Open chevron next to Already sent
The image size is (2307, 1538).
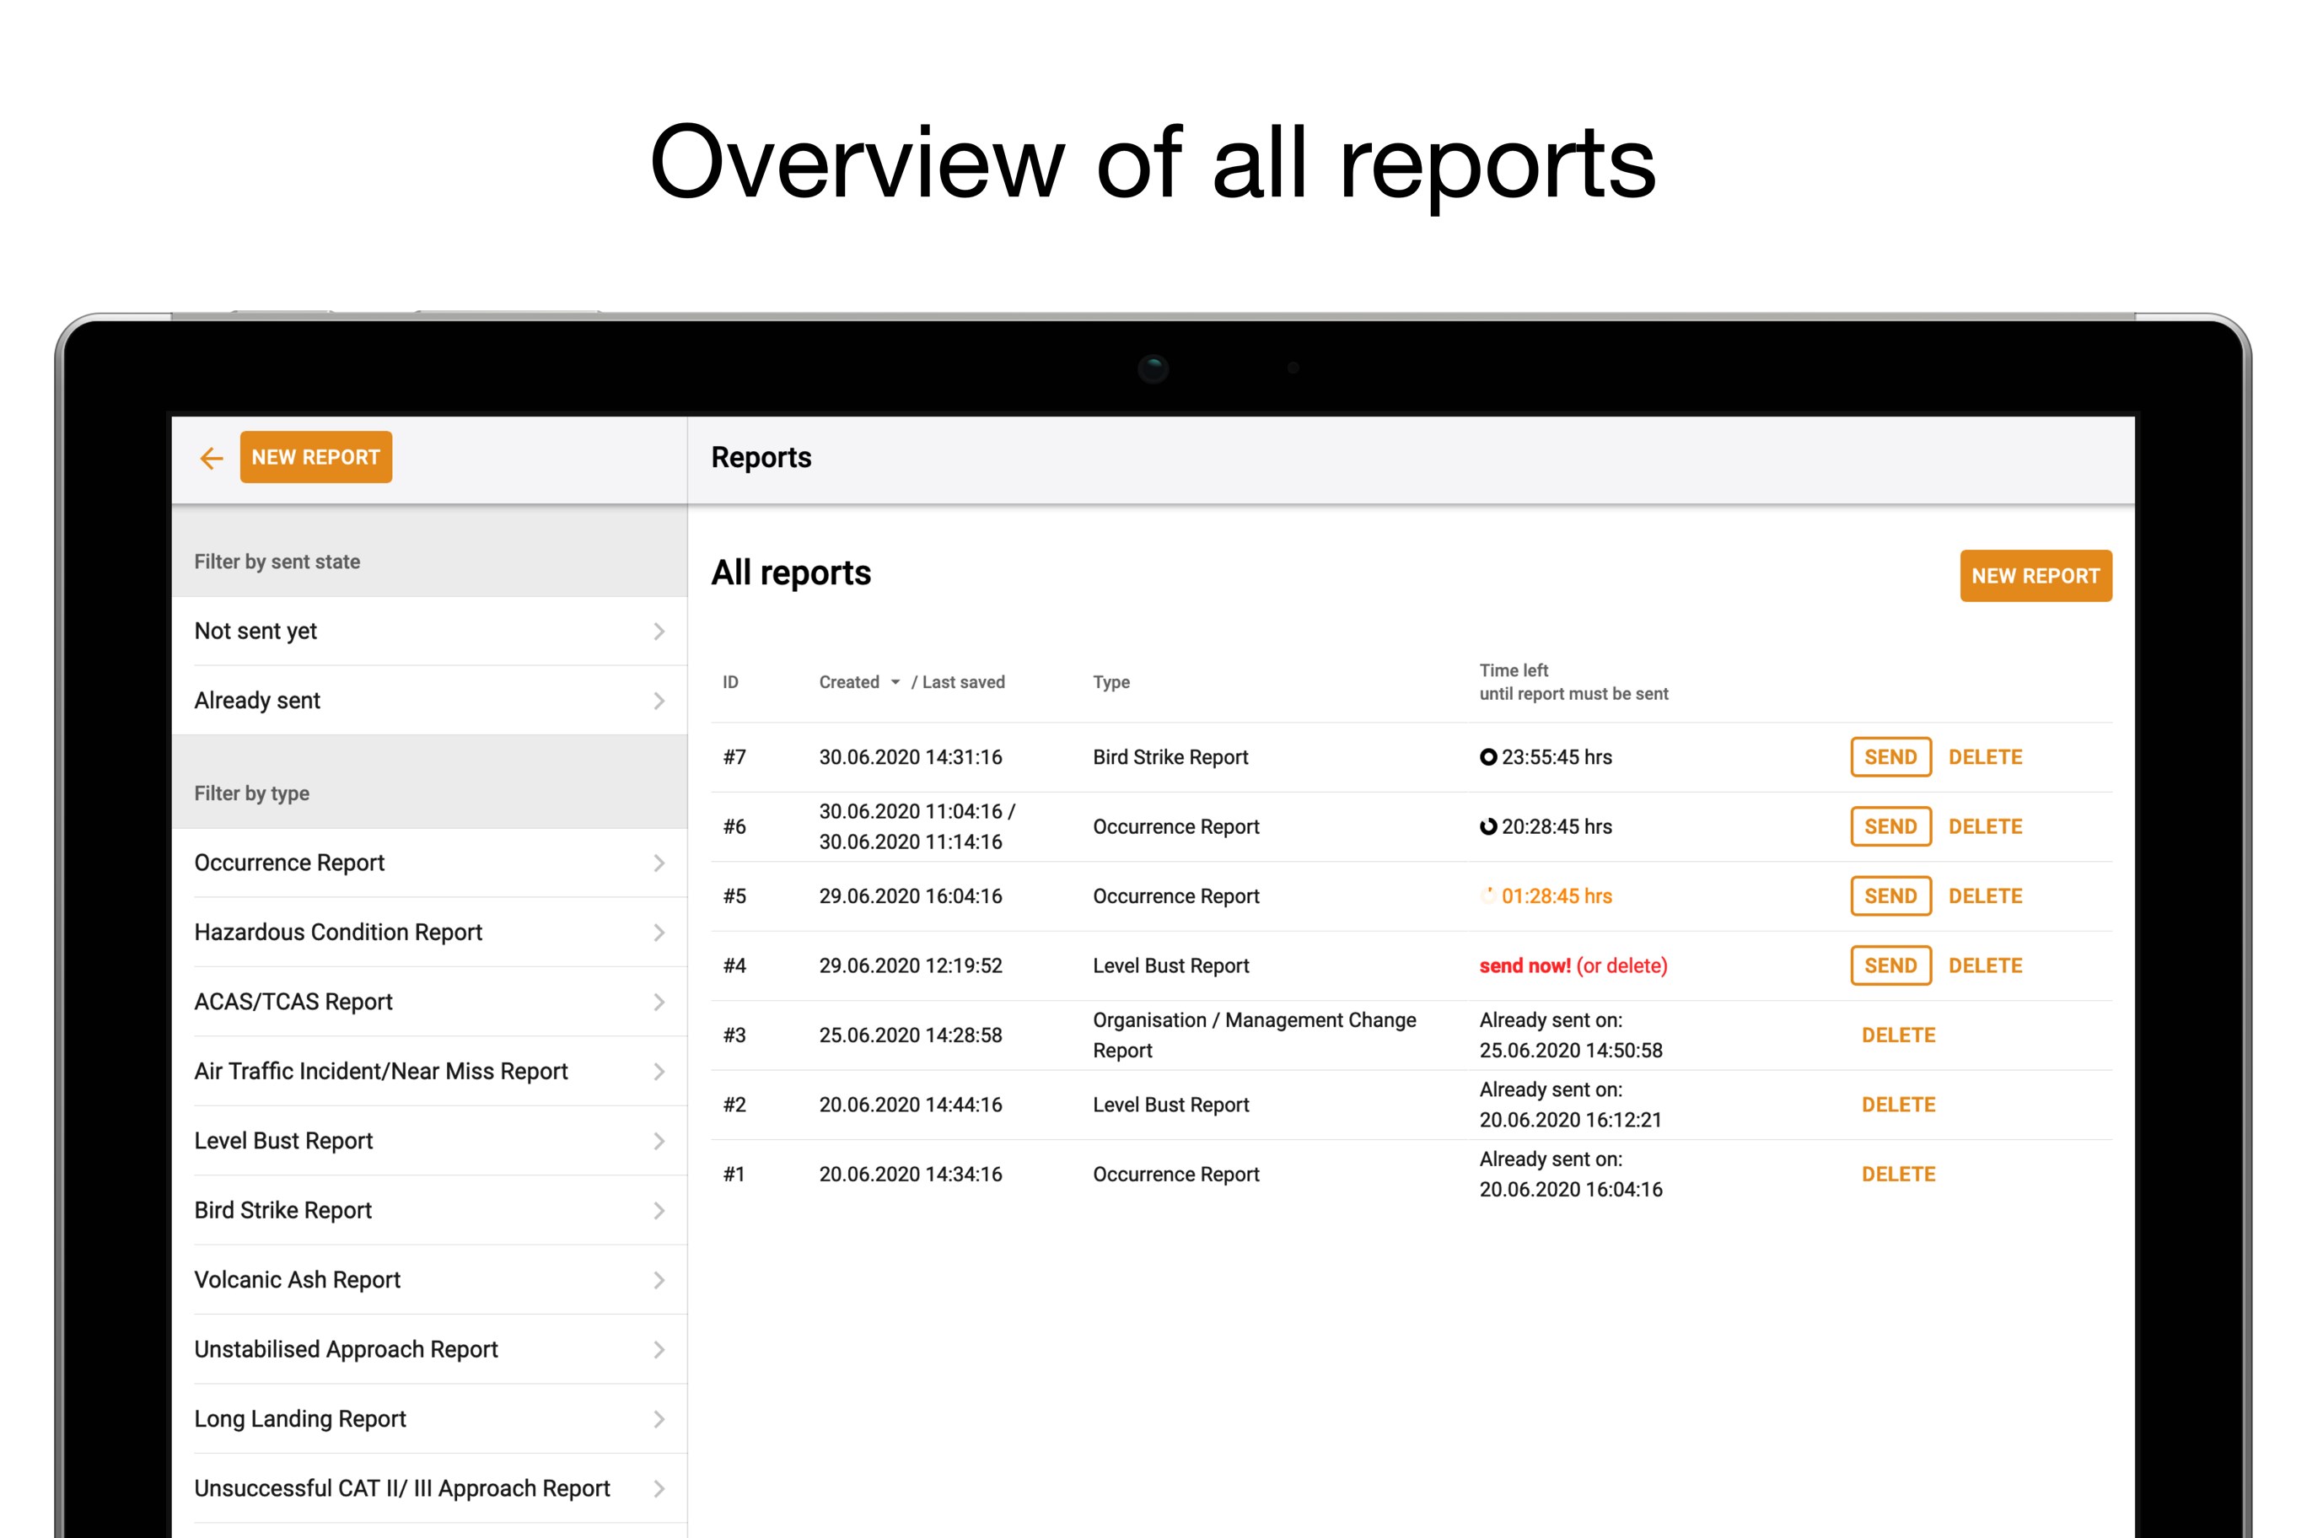click(659, 701)
